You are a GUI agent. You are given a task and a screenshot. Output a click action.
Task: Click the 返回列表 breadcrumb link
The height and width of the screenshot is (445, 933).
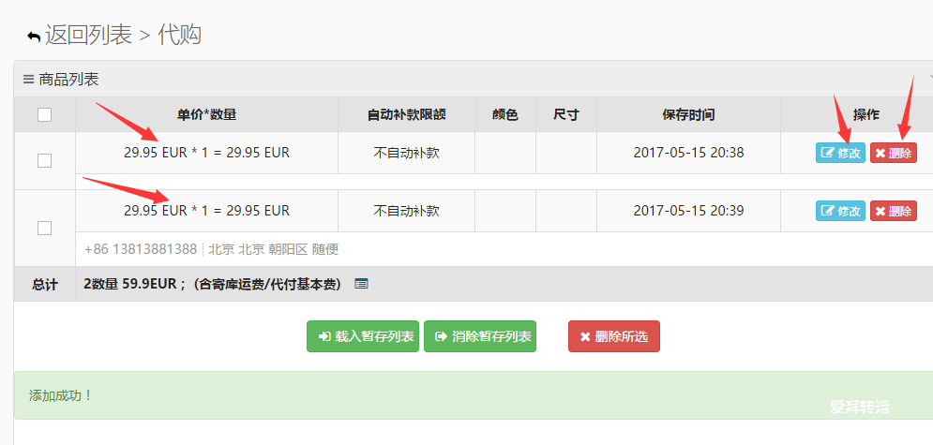pyautogui.click(x=88, y=35)
